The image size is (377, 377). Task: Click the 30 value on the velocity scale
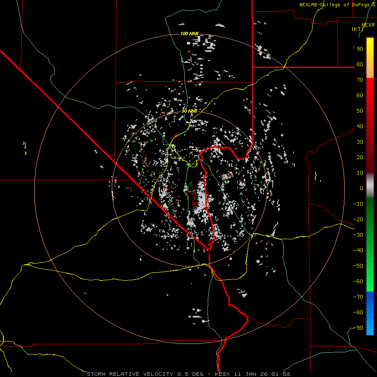360,142
